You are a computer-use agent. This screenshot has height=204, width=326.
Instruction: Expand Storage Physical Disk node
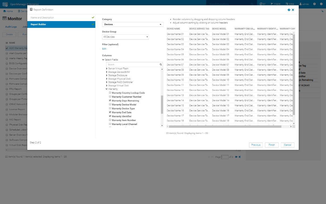coord(107,79)
